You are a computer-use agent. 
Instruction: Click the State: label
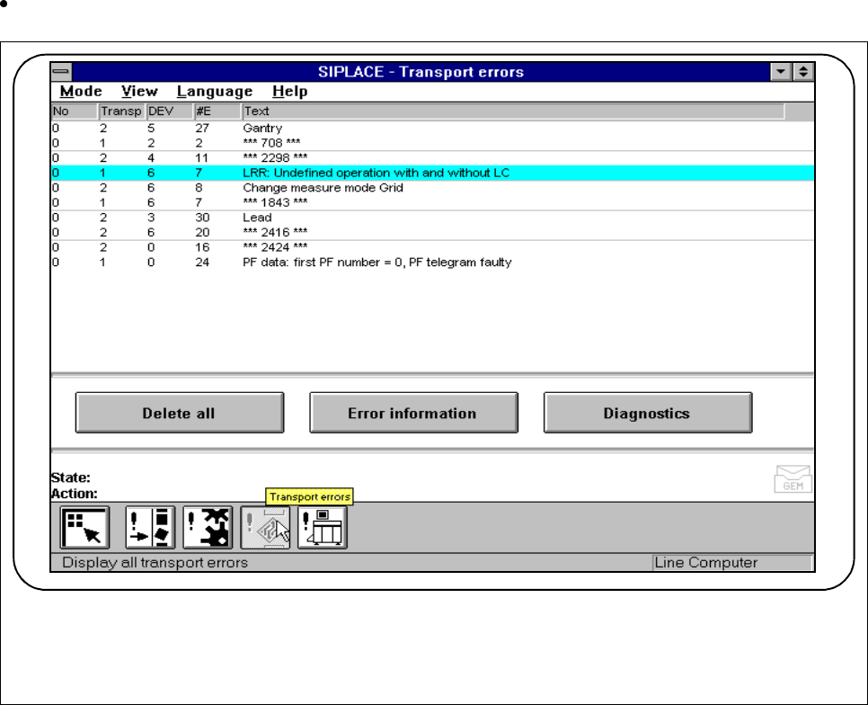click(70, 477)
